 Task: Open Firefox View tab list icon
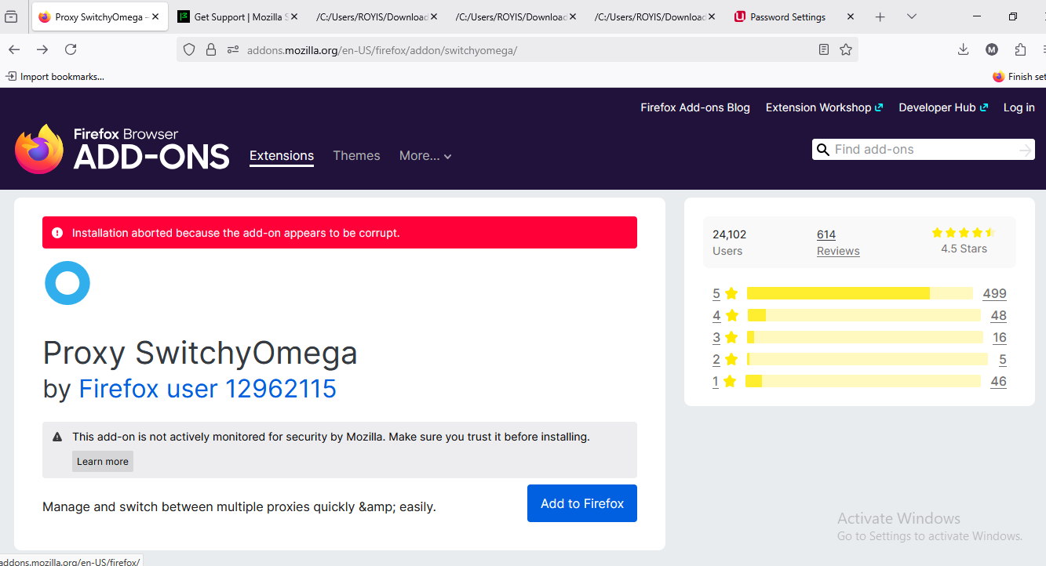(11, 16)
